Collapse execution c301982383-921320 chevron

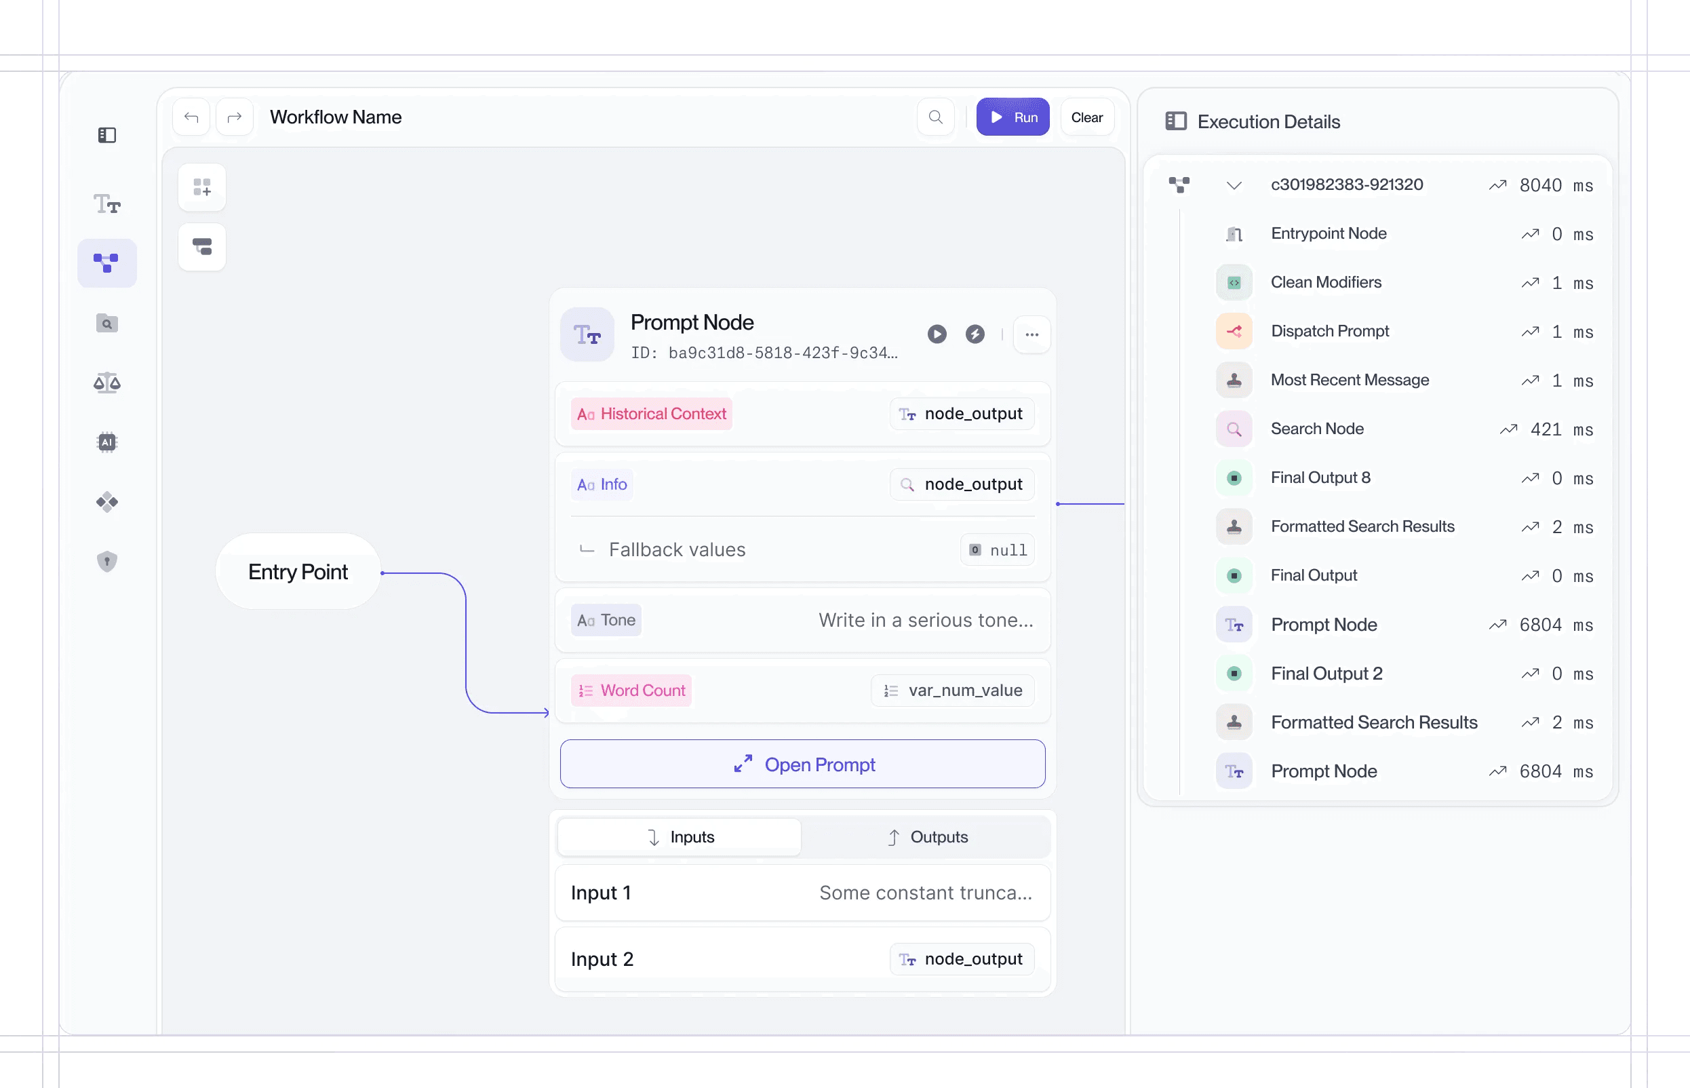pos(1233,186)
